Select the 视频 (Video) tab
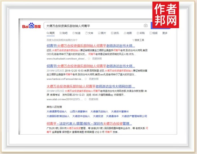197x154 pixels. point(153,33)
